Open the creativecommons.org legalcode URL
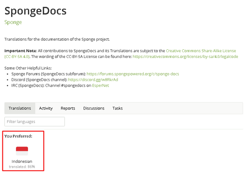Image resolution: width=248 pixels, height=172 pixels. click(x=185, y=56)
